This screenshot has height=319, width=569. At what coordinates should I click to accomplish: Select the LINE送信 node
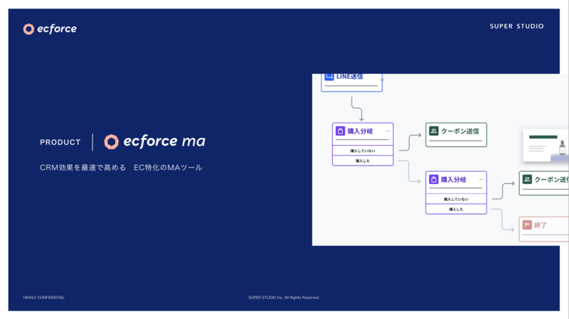click(x=351, y=82)
